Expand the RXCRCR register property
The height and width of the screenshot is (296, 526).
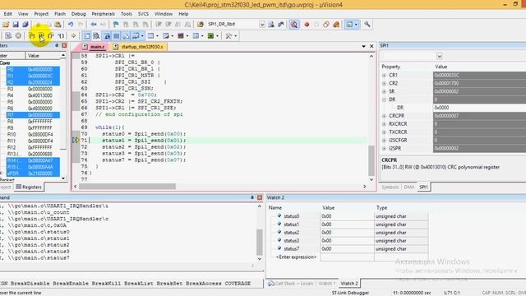coord(384,124)
